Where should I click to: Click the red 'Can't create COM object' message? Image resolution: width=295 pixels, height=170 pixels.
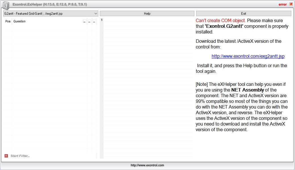221,21
